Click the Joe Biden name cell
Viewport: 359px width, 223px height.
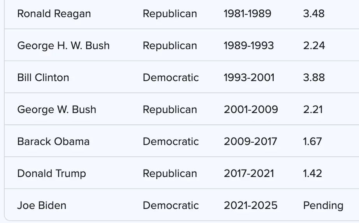point(42,205)
